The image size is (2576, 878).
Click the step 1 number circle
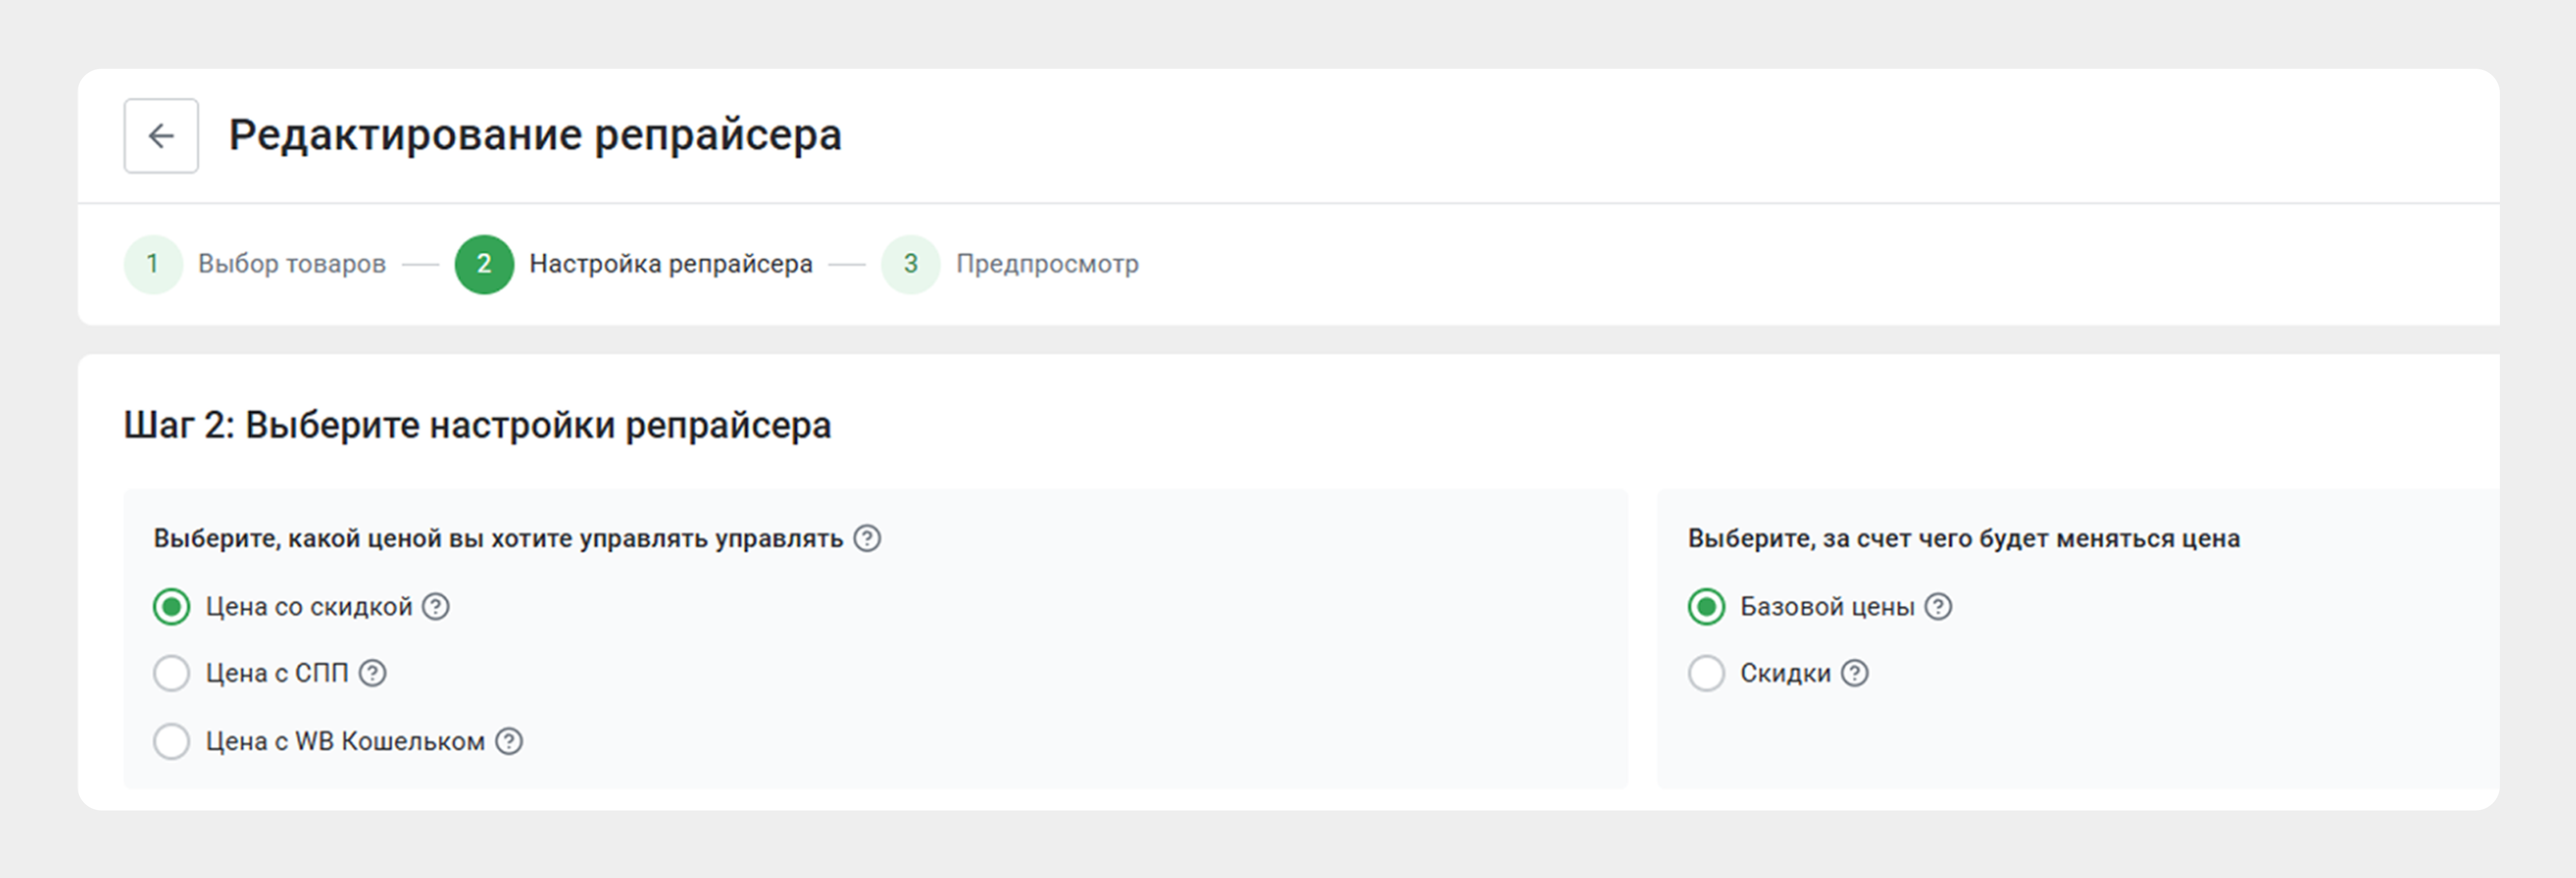tap(153, 264)
